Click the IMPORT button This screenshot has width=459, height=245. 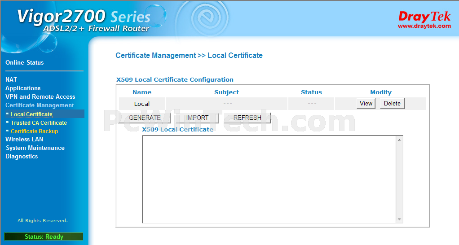[198, 118]
